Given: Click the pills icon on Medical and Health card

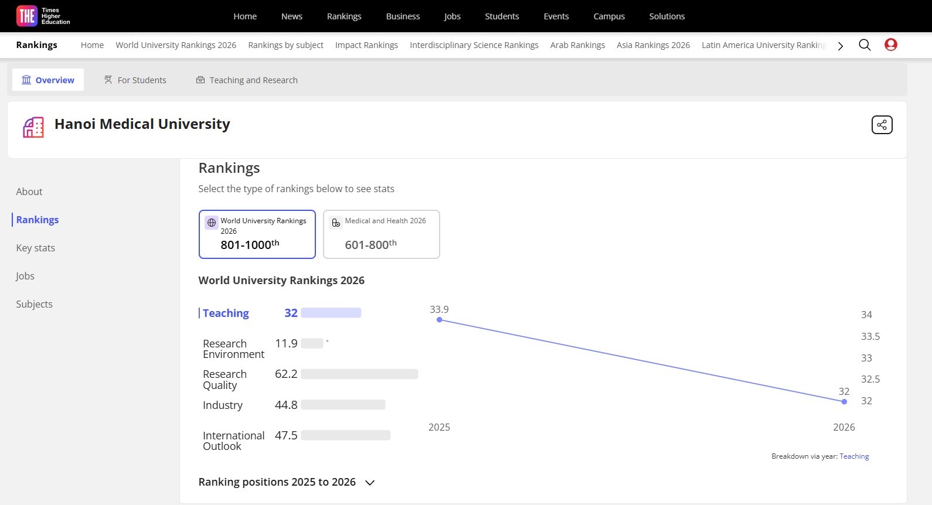Looking at the screenshot, I should pyautogui.click(x=336, y=223).
